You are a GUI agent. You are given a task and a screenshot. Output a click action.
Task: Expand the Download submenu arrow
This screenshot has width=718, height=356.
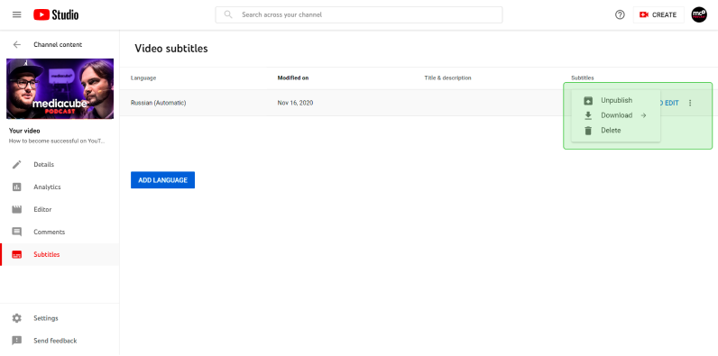click(643, 115)
